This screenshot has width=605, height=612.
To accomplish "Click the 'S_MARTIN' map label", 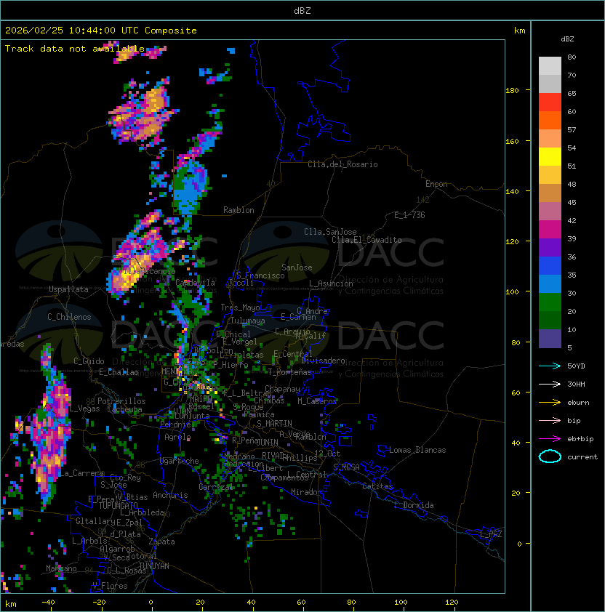I will pos(274,424).
